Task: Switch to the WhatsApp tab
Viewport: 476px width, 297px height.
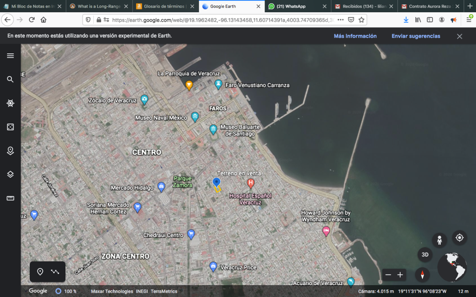Action: 297,6
